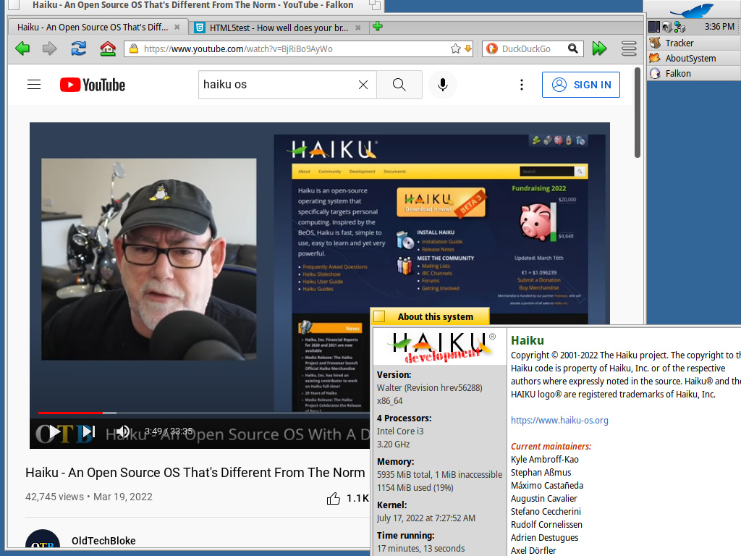
Task: Click into the DuckDuckGo search box
Action: pyautogui.click(x=533, y=49)
